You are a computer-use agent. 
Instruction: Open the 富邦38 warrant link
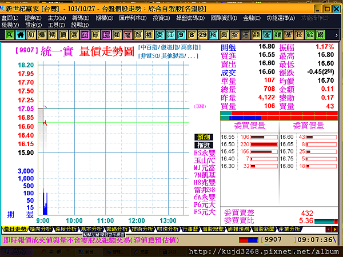click(205, 190)
